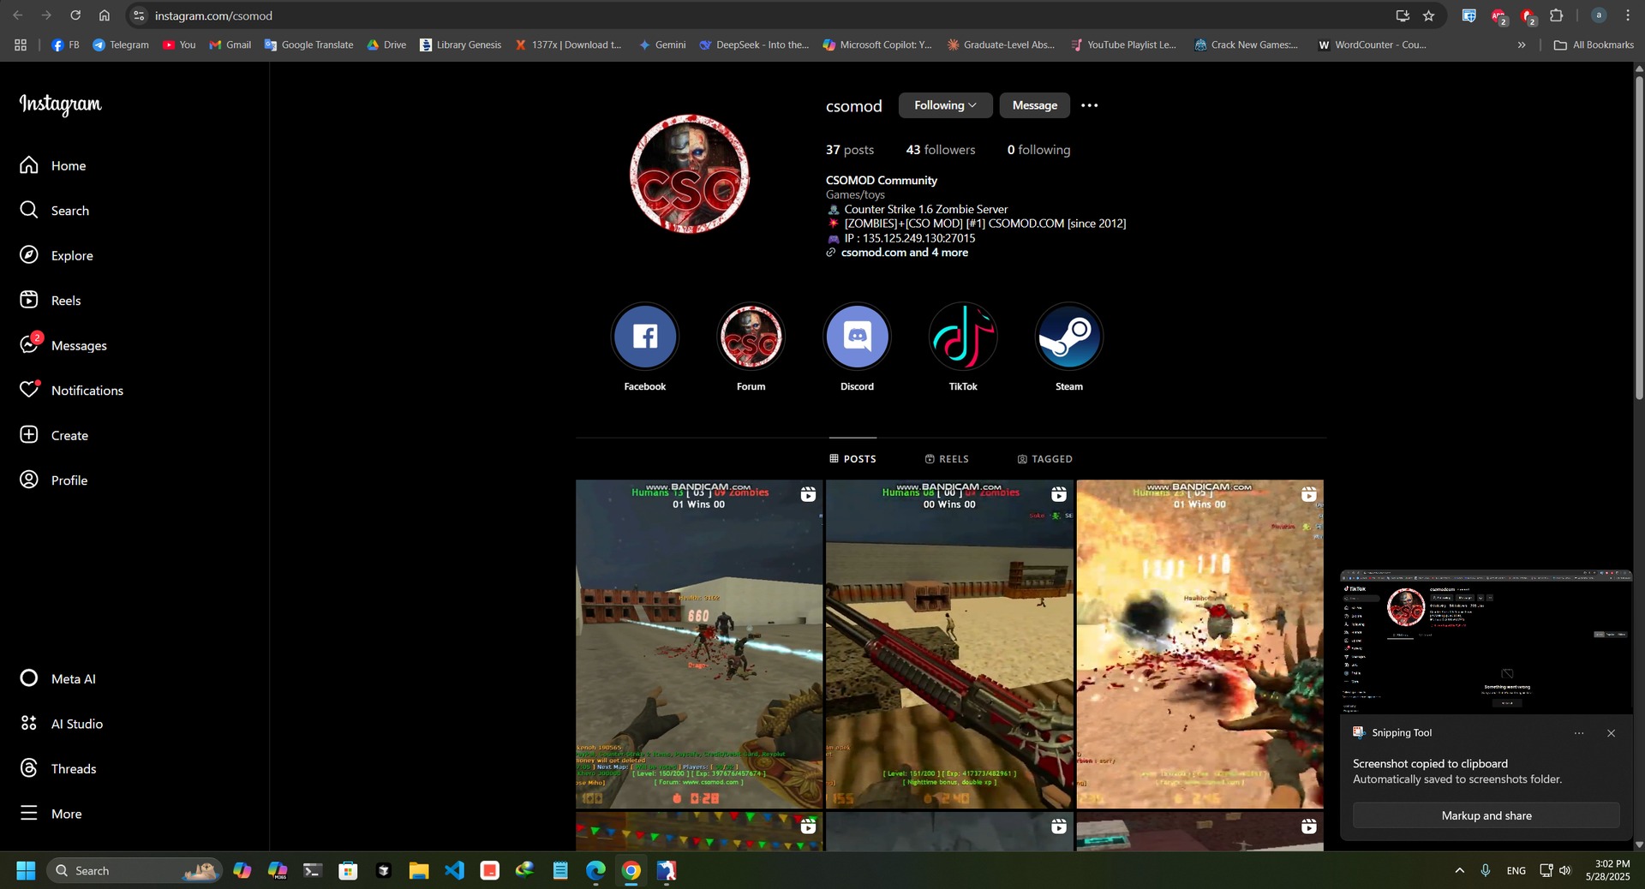The width and height of the screenshot is (1645, 889).
Task: Switch to the TAGGED tab
Action: click(1044, 459)
